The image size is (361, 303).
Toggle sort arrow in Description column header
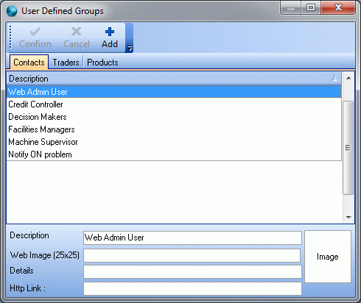click(x=334, y=79)
